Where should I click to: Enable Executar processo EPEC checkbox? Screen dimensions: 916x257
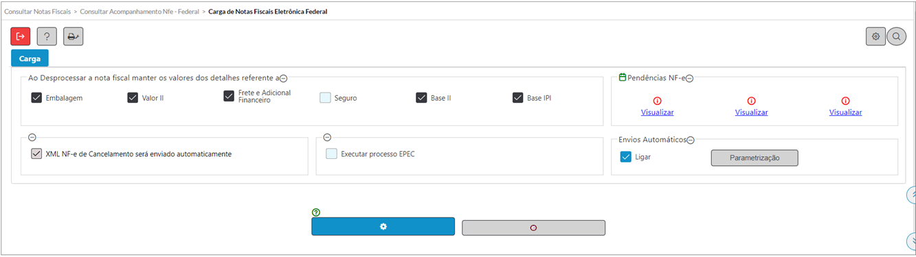(x=332, y=154)
